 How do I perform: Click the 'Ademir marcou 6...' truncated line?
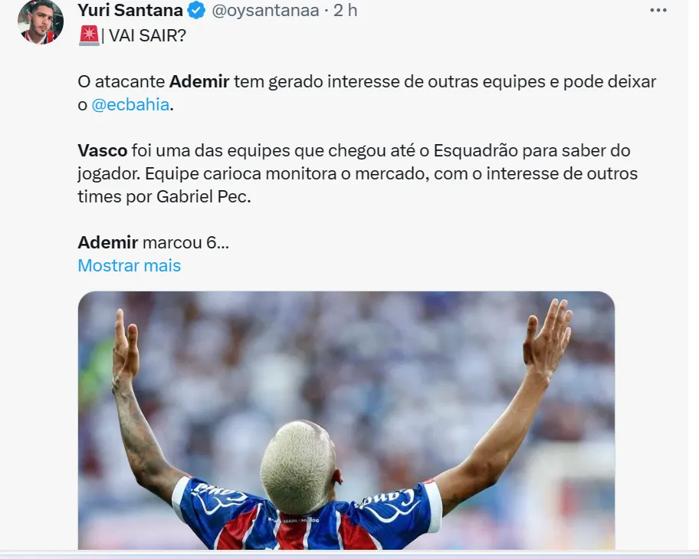[x=153, y=243]
